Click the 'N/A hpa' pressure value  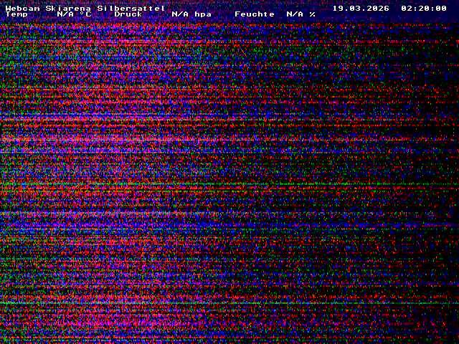(191, 14)
